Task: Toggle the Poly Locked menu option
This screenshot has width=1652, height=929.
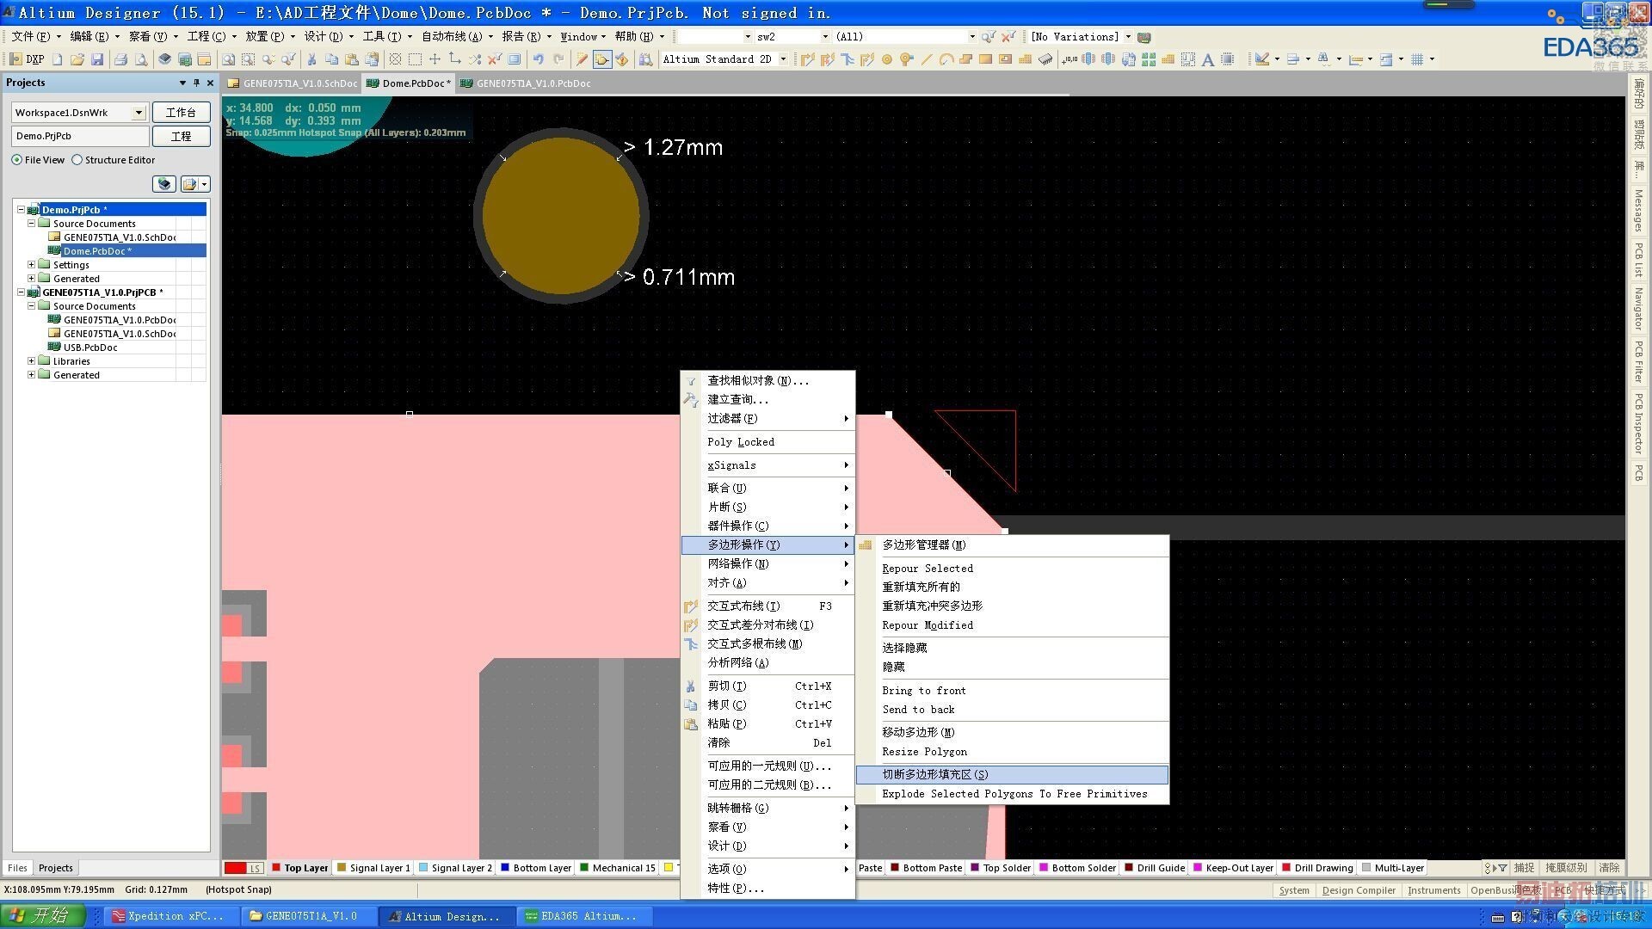Action: pos(741,442)
